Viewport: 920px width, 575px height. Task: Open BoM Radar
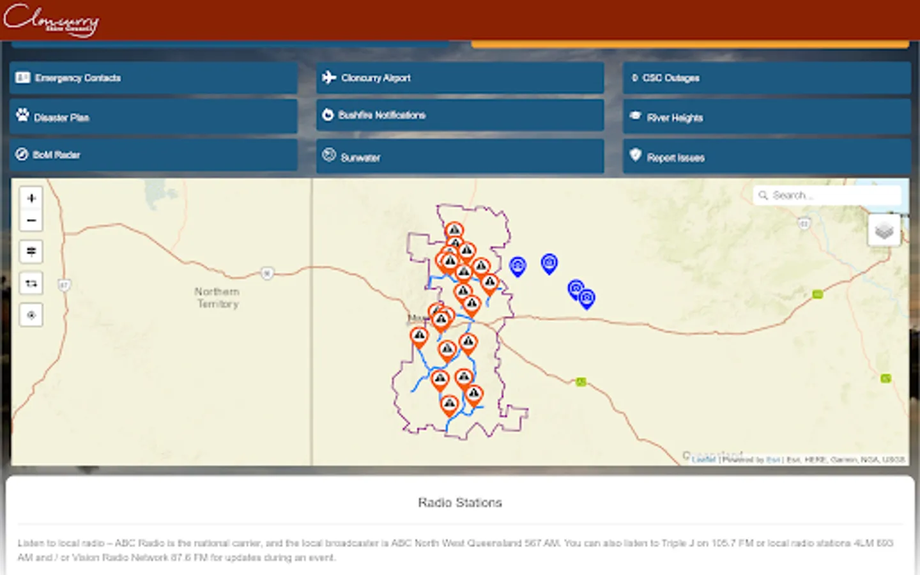[153, 155]
